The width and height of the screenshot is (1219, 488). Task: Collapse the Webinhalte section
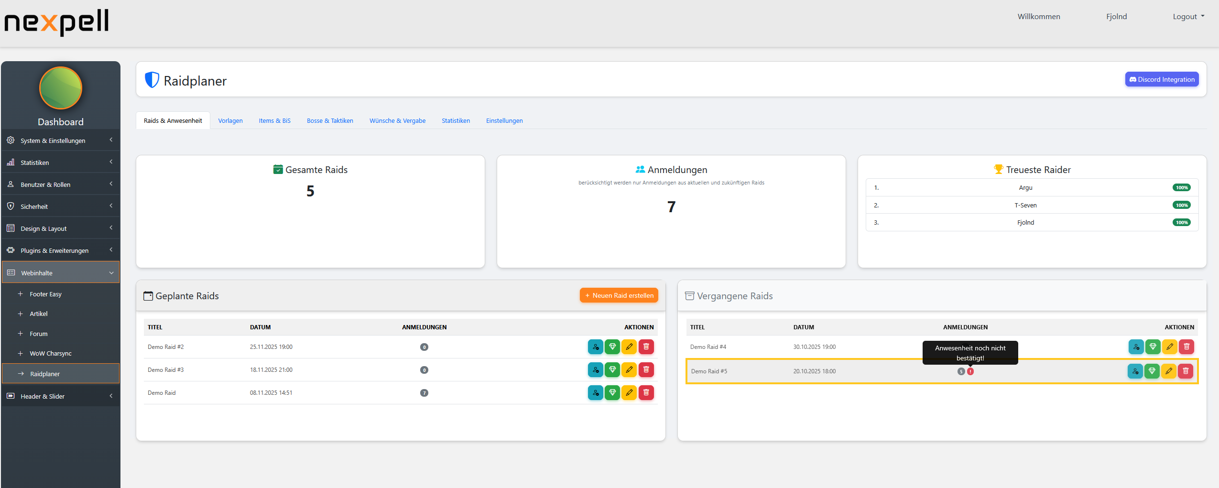[60, 272]
